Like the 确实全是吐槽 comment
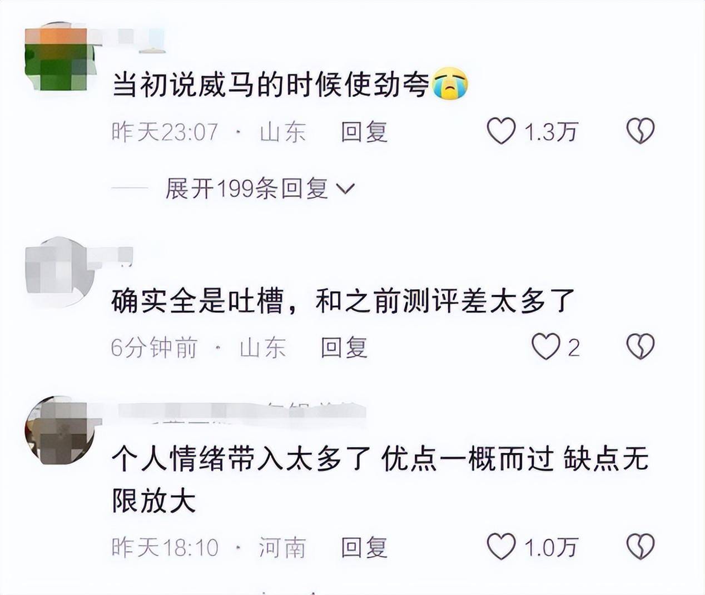Viewport: 705px width, 595px height. coord(545,346)
